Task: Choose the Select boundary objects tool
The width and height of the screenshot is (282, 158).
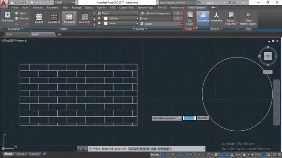Action: click(21, 13)
